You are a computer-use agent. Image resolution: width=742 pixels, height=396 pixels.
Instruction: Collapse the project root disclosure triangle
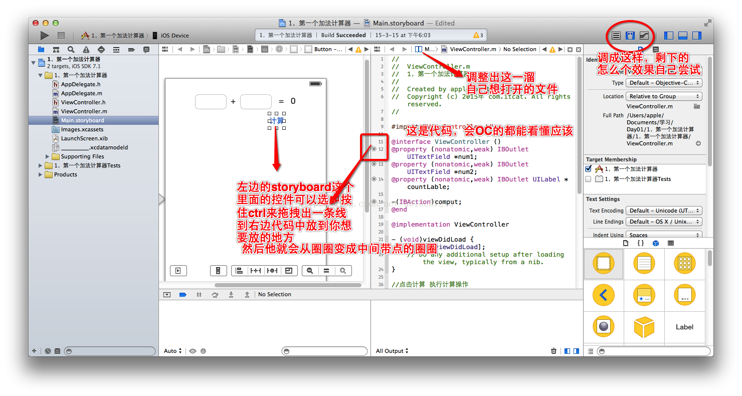point(34,63)
